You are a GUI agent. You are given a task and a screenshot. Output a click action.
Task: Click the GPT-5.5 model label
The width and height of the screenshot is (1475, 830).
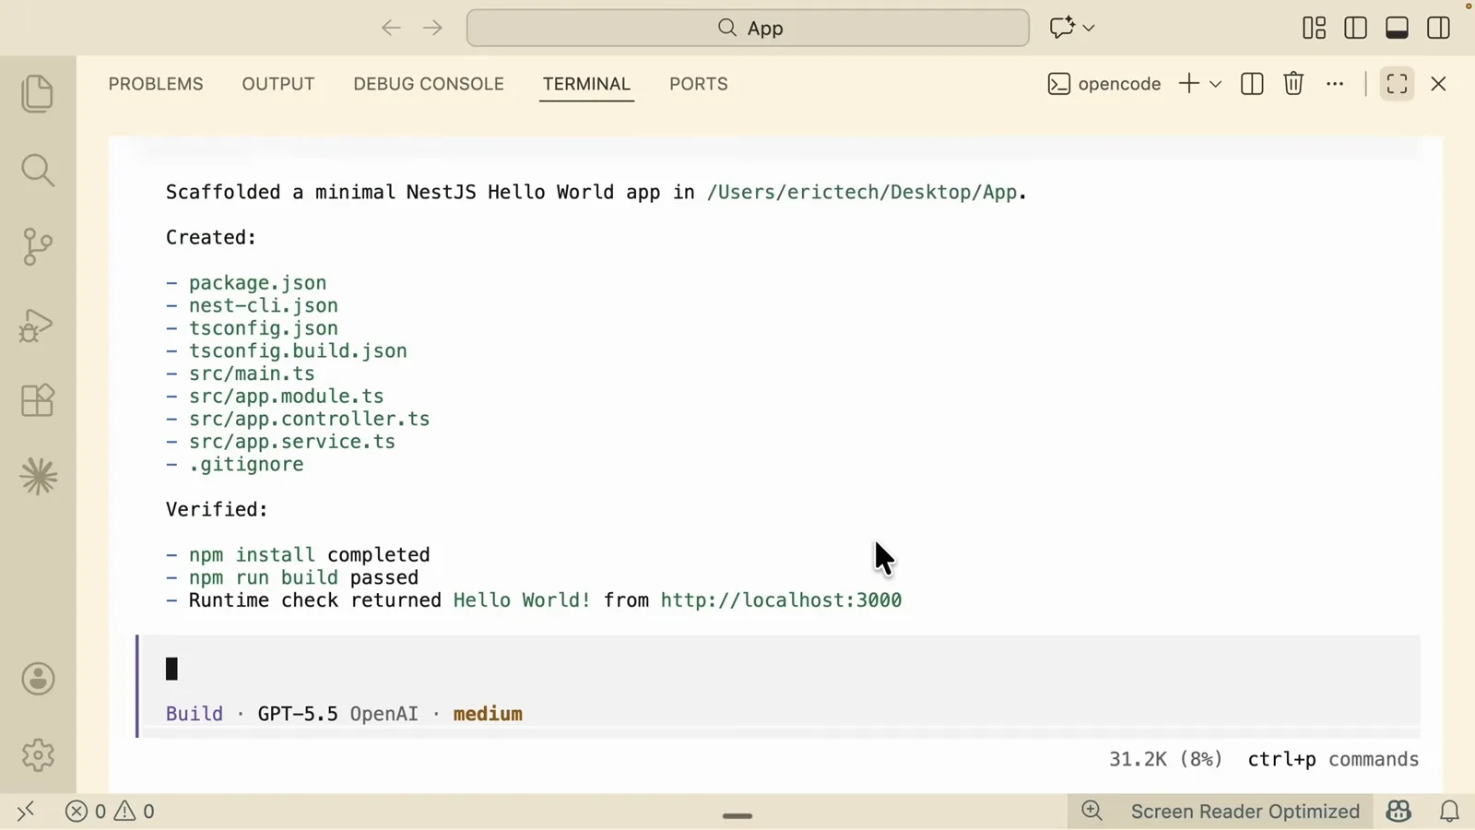pyautogui.click(x=298, y=714)
